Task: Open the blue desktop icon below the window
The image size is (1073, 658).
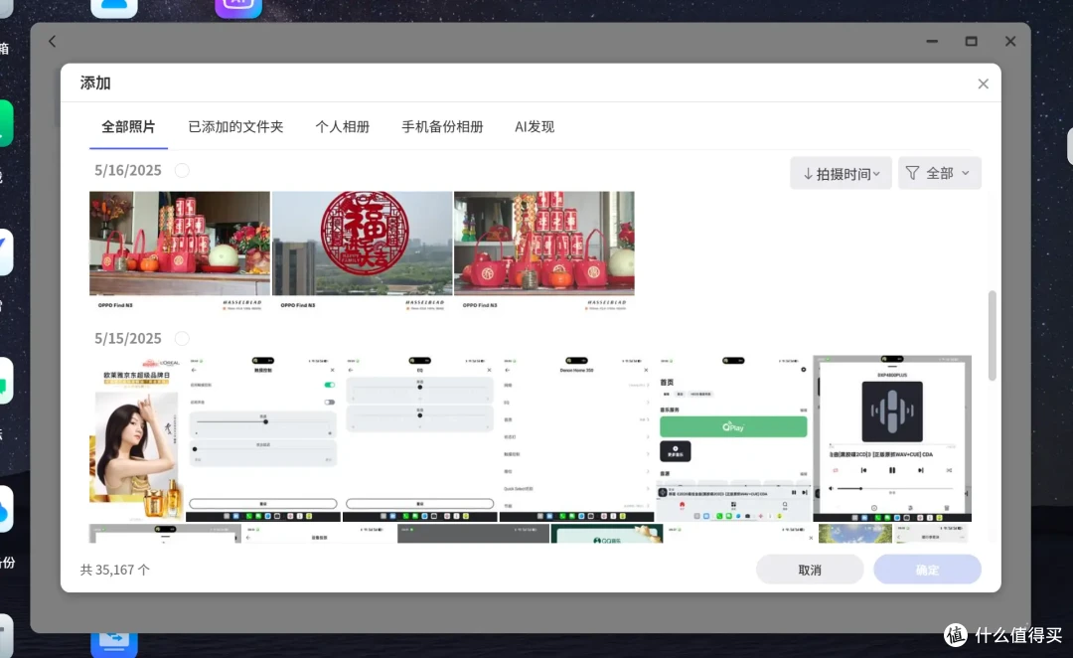Action: tap(114, 644)
